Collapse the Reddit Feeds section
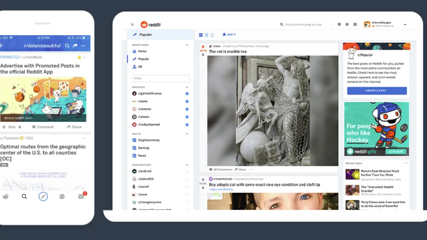 (187, 45)
